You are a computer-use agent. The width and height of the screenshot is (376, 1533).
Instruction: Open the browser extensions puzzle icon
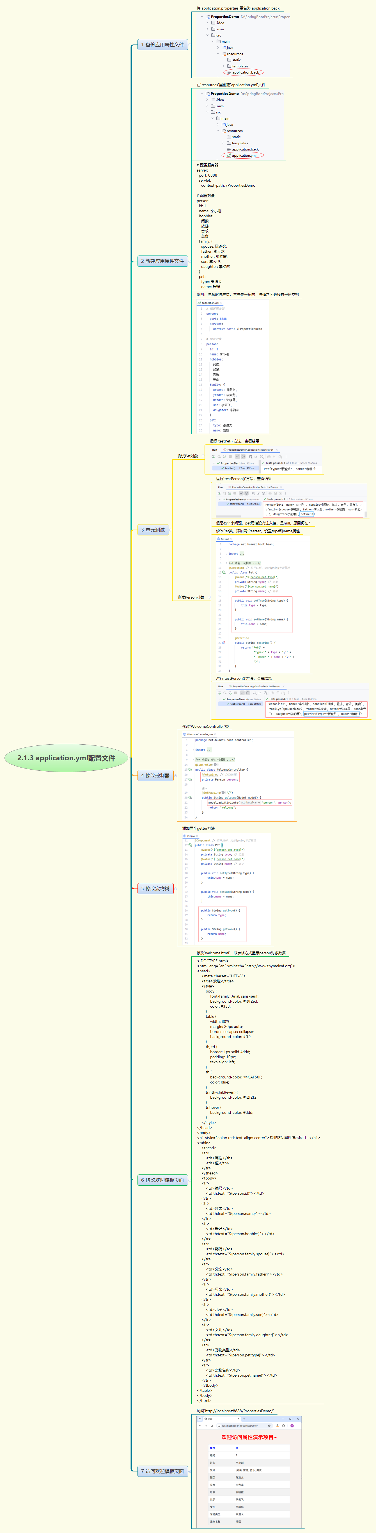[x=283, y=1426]
